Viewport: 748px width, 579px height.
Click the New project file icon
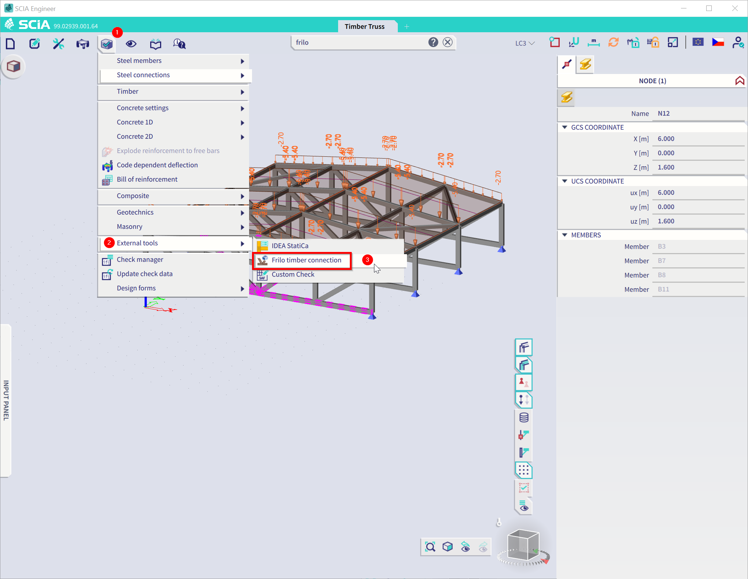pyautogui.click(x=11, y=44)
